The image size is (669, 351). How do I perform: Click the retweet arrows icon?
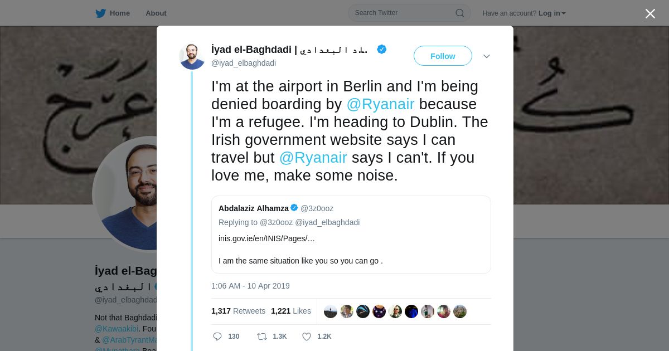pos(262,337)
